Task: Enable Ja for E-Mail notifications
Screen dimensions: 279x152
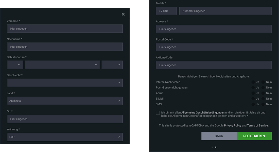Action: point(253,99)
